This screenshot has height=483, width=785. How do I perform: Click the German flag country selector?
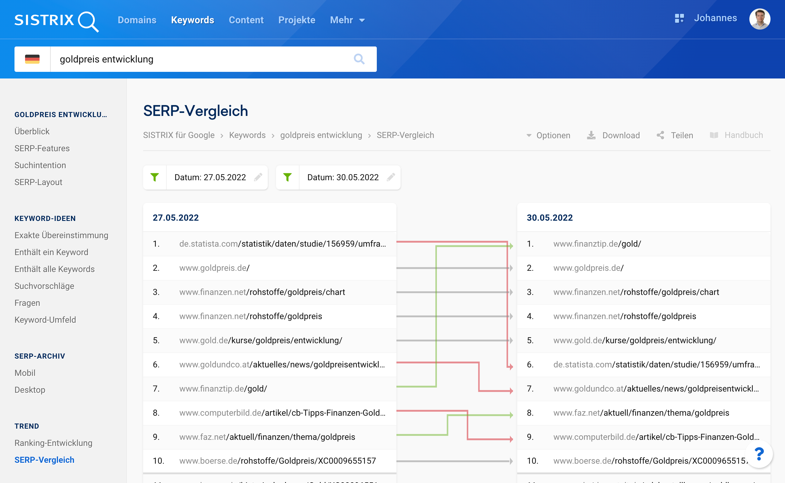click(x=32, y=59)
